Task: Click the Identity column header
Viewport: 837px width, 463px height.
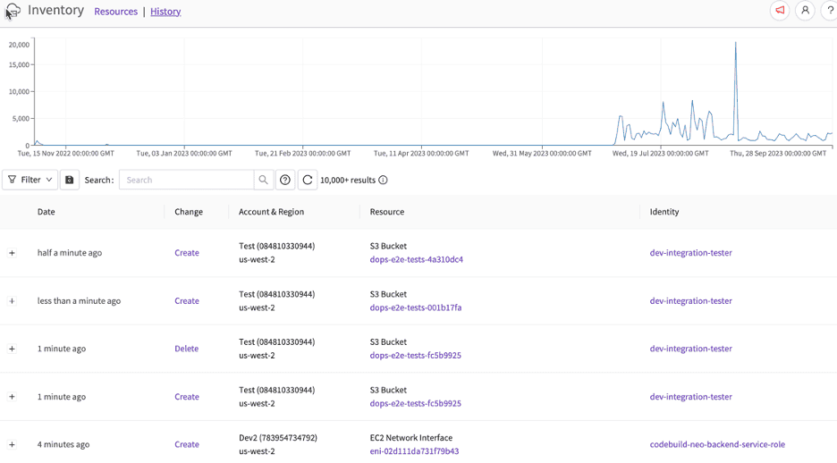Action: coord(664,212)
